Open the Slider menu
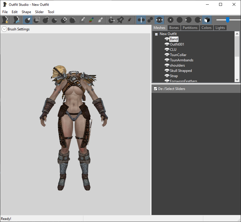The width and height of the screenshot is (241, 222). [x=39, y=12]
